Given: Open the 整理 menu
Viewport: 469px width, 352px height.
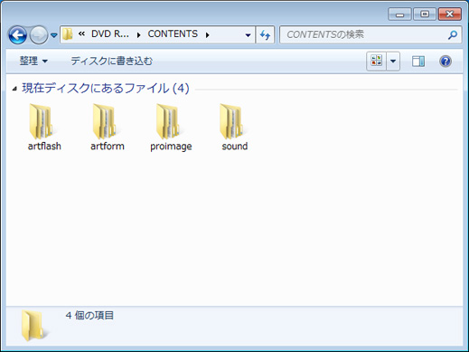Looking at the screenshot, I should [33, 62].
